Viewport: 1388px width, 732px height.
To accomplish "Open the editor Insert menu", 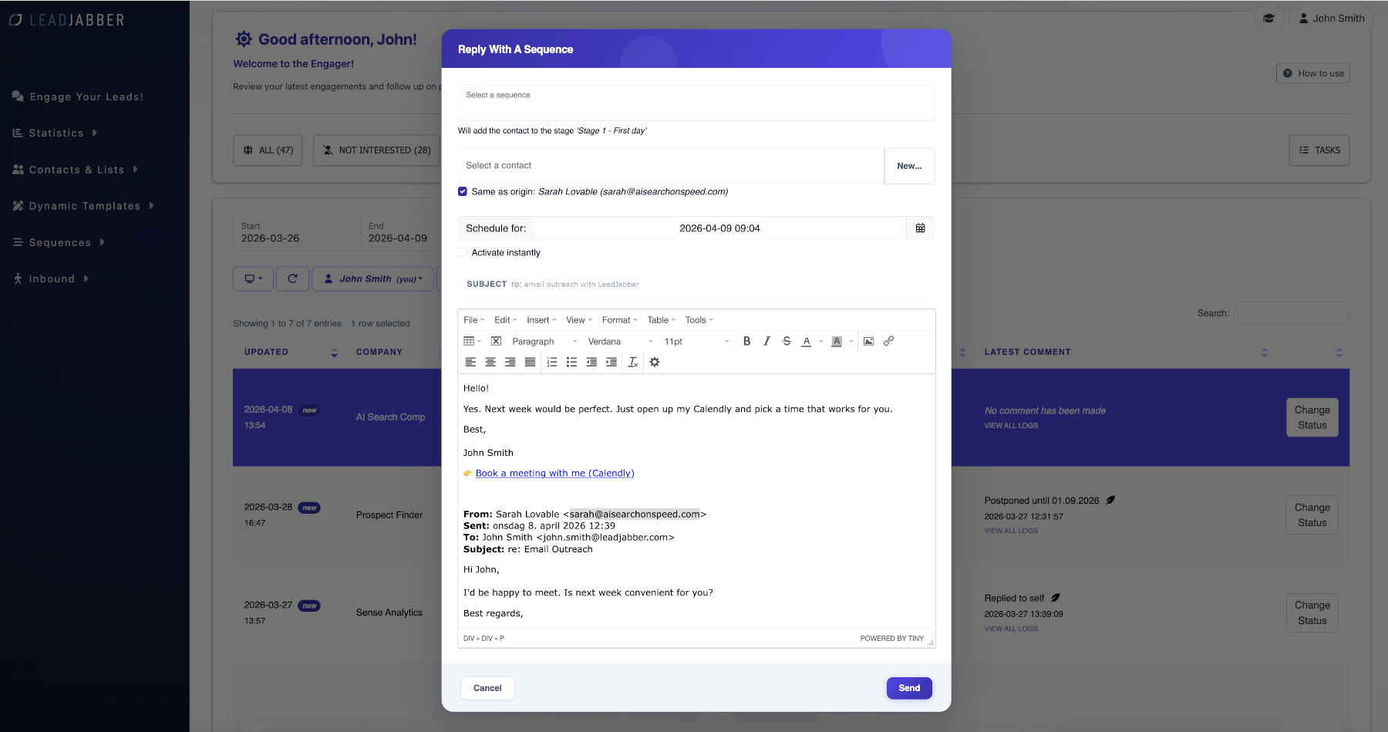I will (x=541, y=320).
